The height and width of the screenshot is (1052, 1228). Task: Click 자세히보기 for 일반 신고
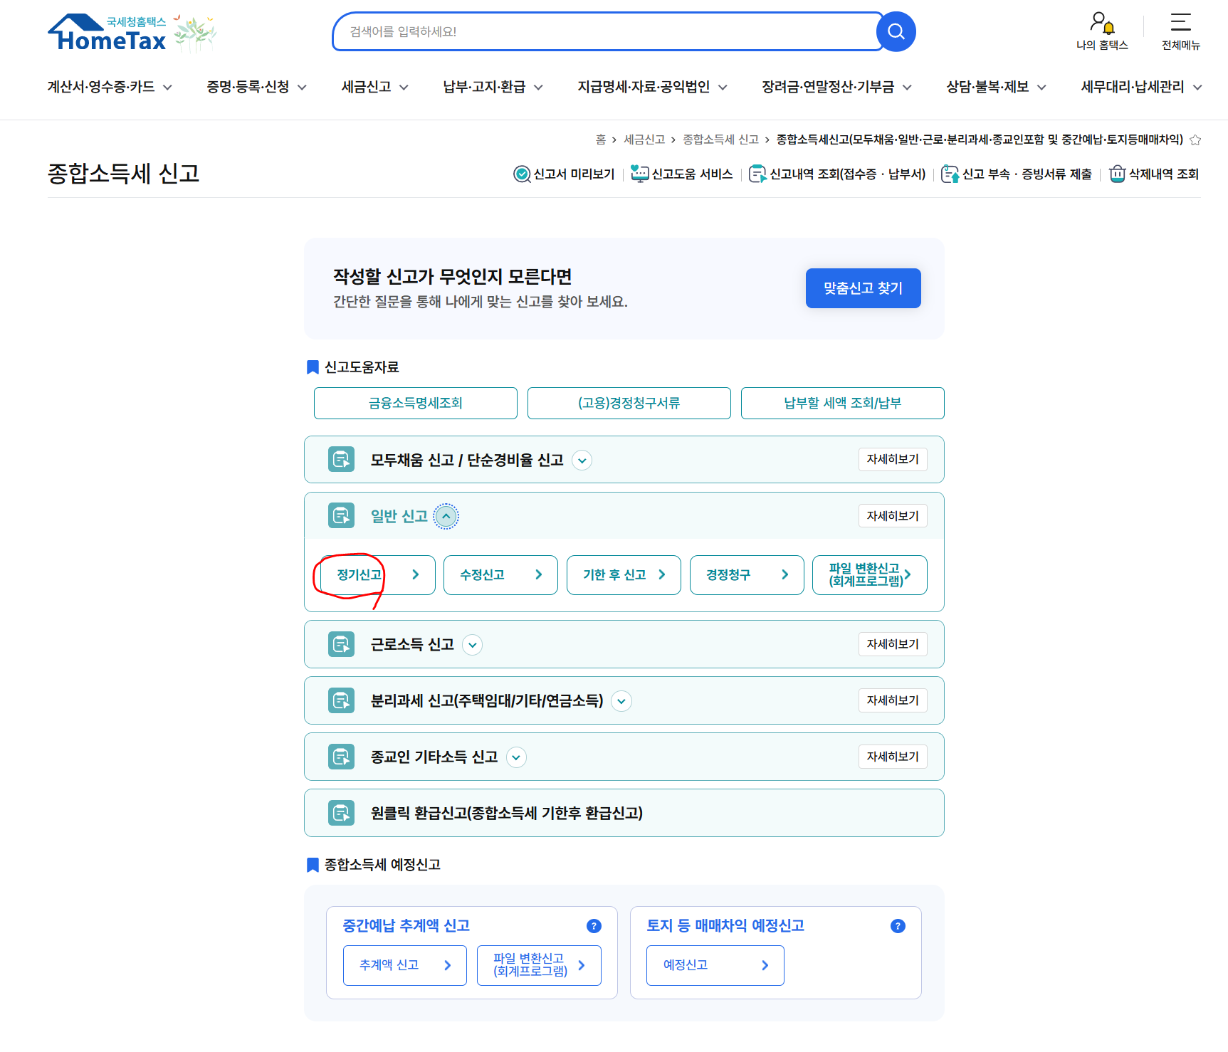[x=893, y=516]
